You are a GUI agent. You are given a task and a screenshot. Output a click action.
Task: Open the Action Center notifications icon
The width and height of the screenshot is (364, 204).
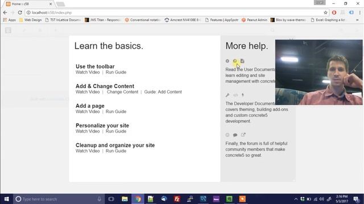point(357,199)
